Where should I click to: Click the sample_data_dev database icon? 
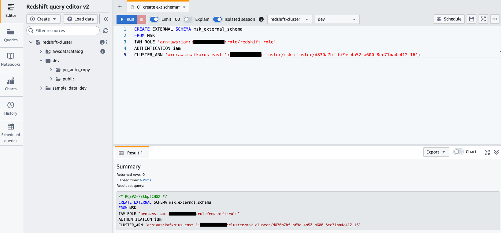(48, 88)
